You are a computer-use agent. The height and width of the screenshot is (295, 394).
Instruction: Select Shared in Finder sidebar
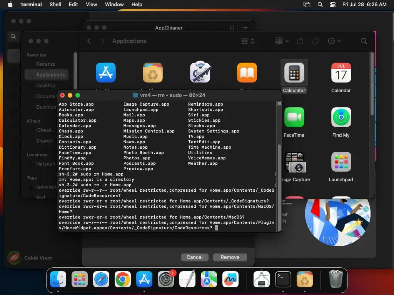click(x=44, y=141)
